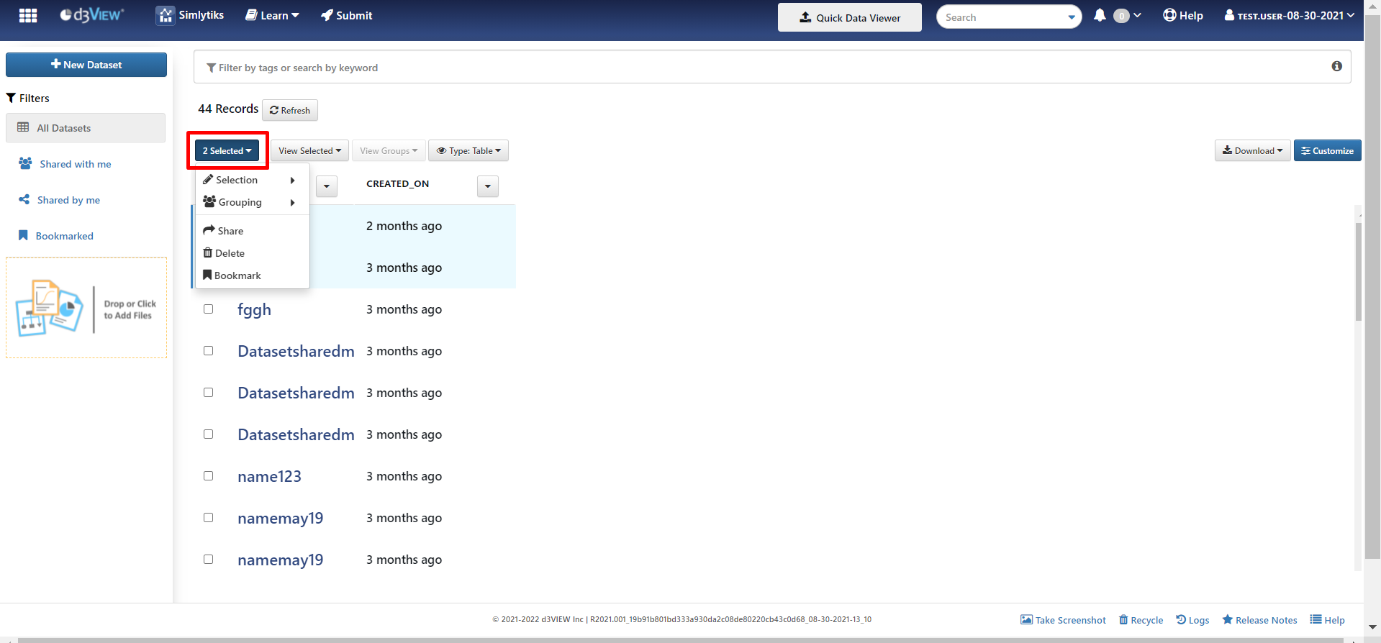Open the CREATED_ON column dropdown arrow
1381x643 pixels.
click(x=487, y=186)
